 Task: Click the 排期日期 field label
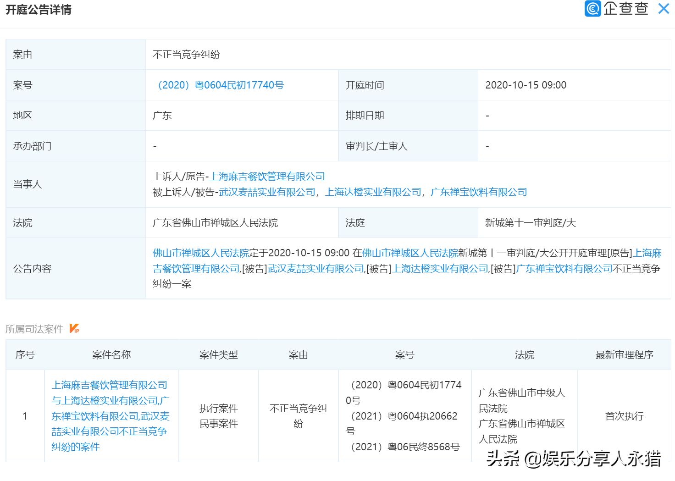[x=365, y=116]
